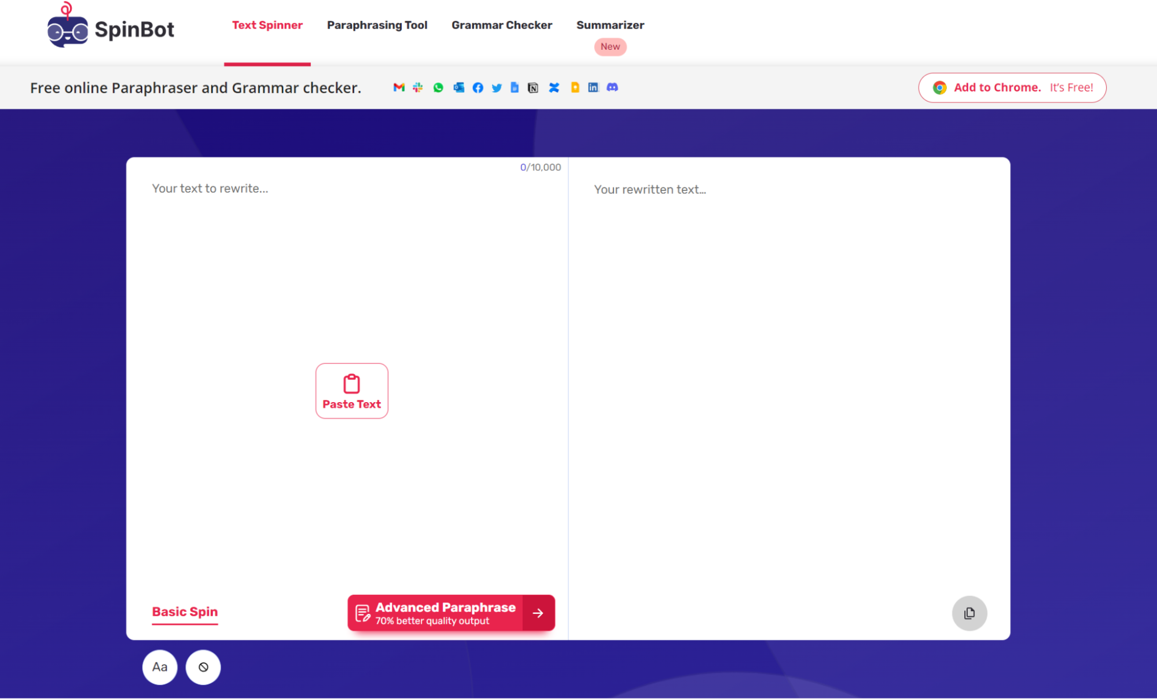Copy rewritten text with the copy icon
This screenshot has width=1157, height=699.
(969, 613)
